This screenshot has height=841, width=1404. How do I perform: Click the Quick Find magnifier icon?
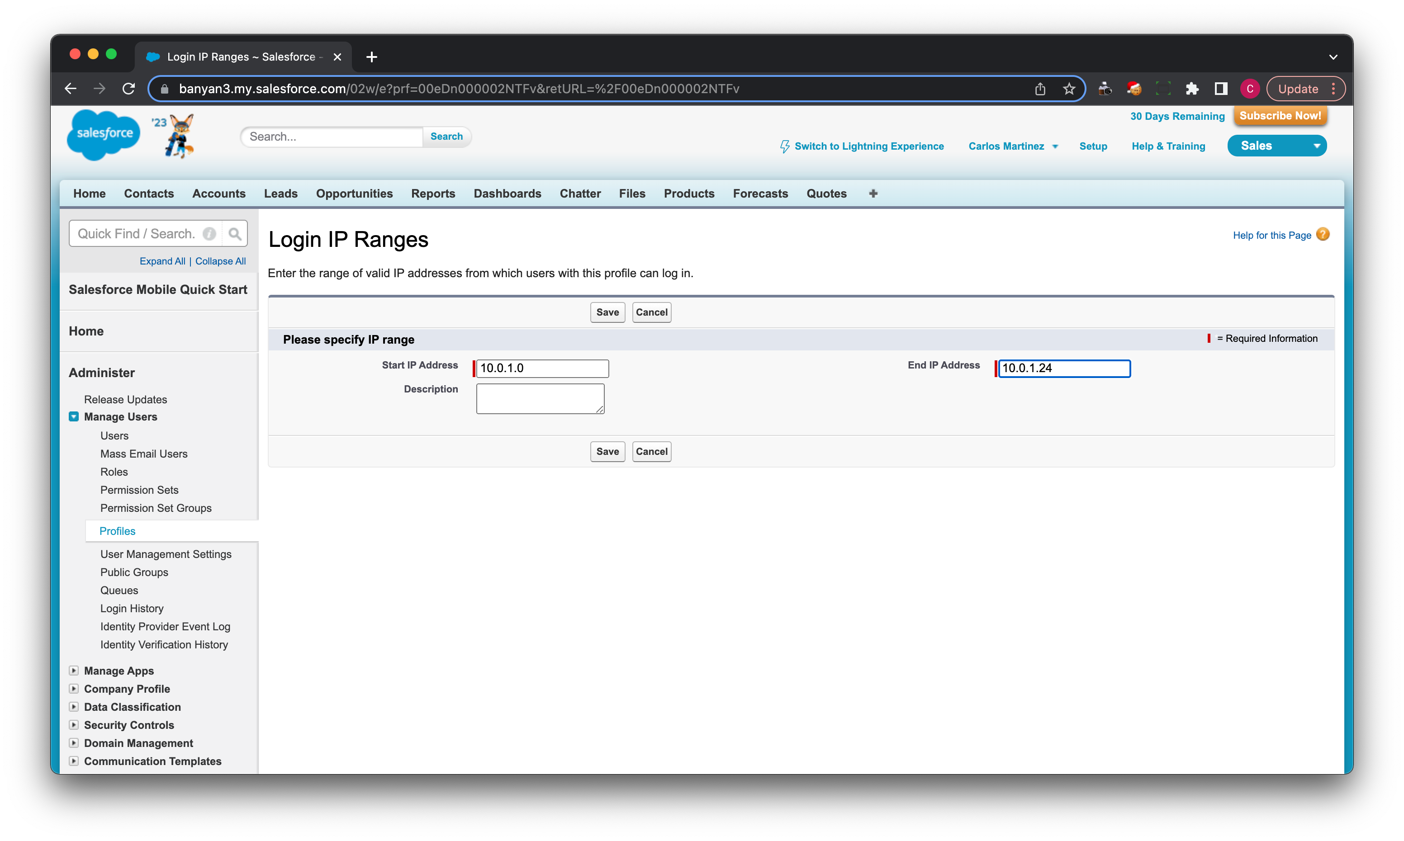pos(235,233)
